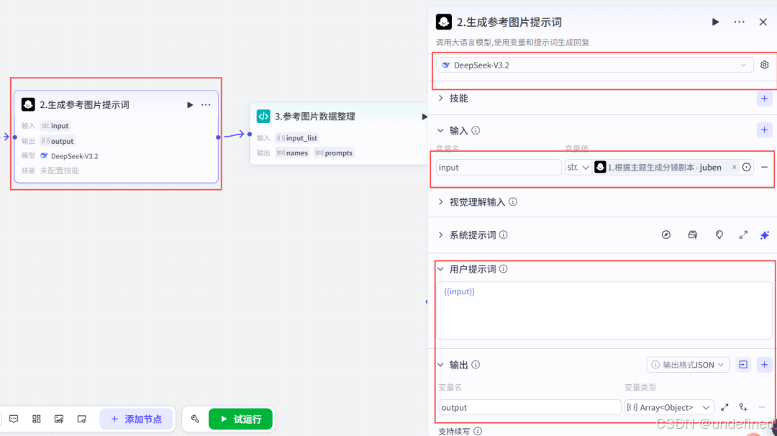
Task: Click the green 试运行 button
Action: point(240,419)
